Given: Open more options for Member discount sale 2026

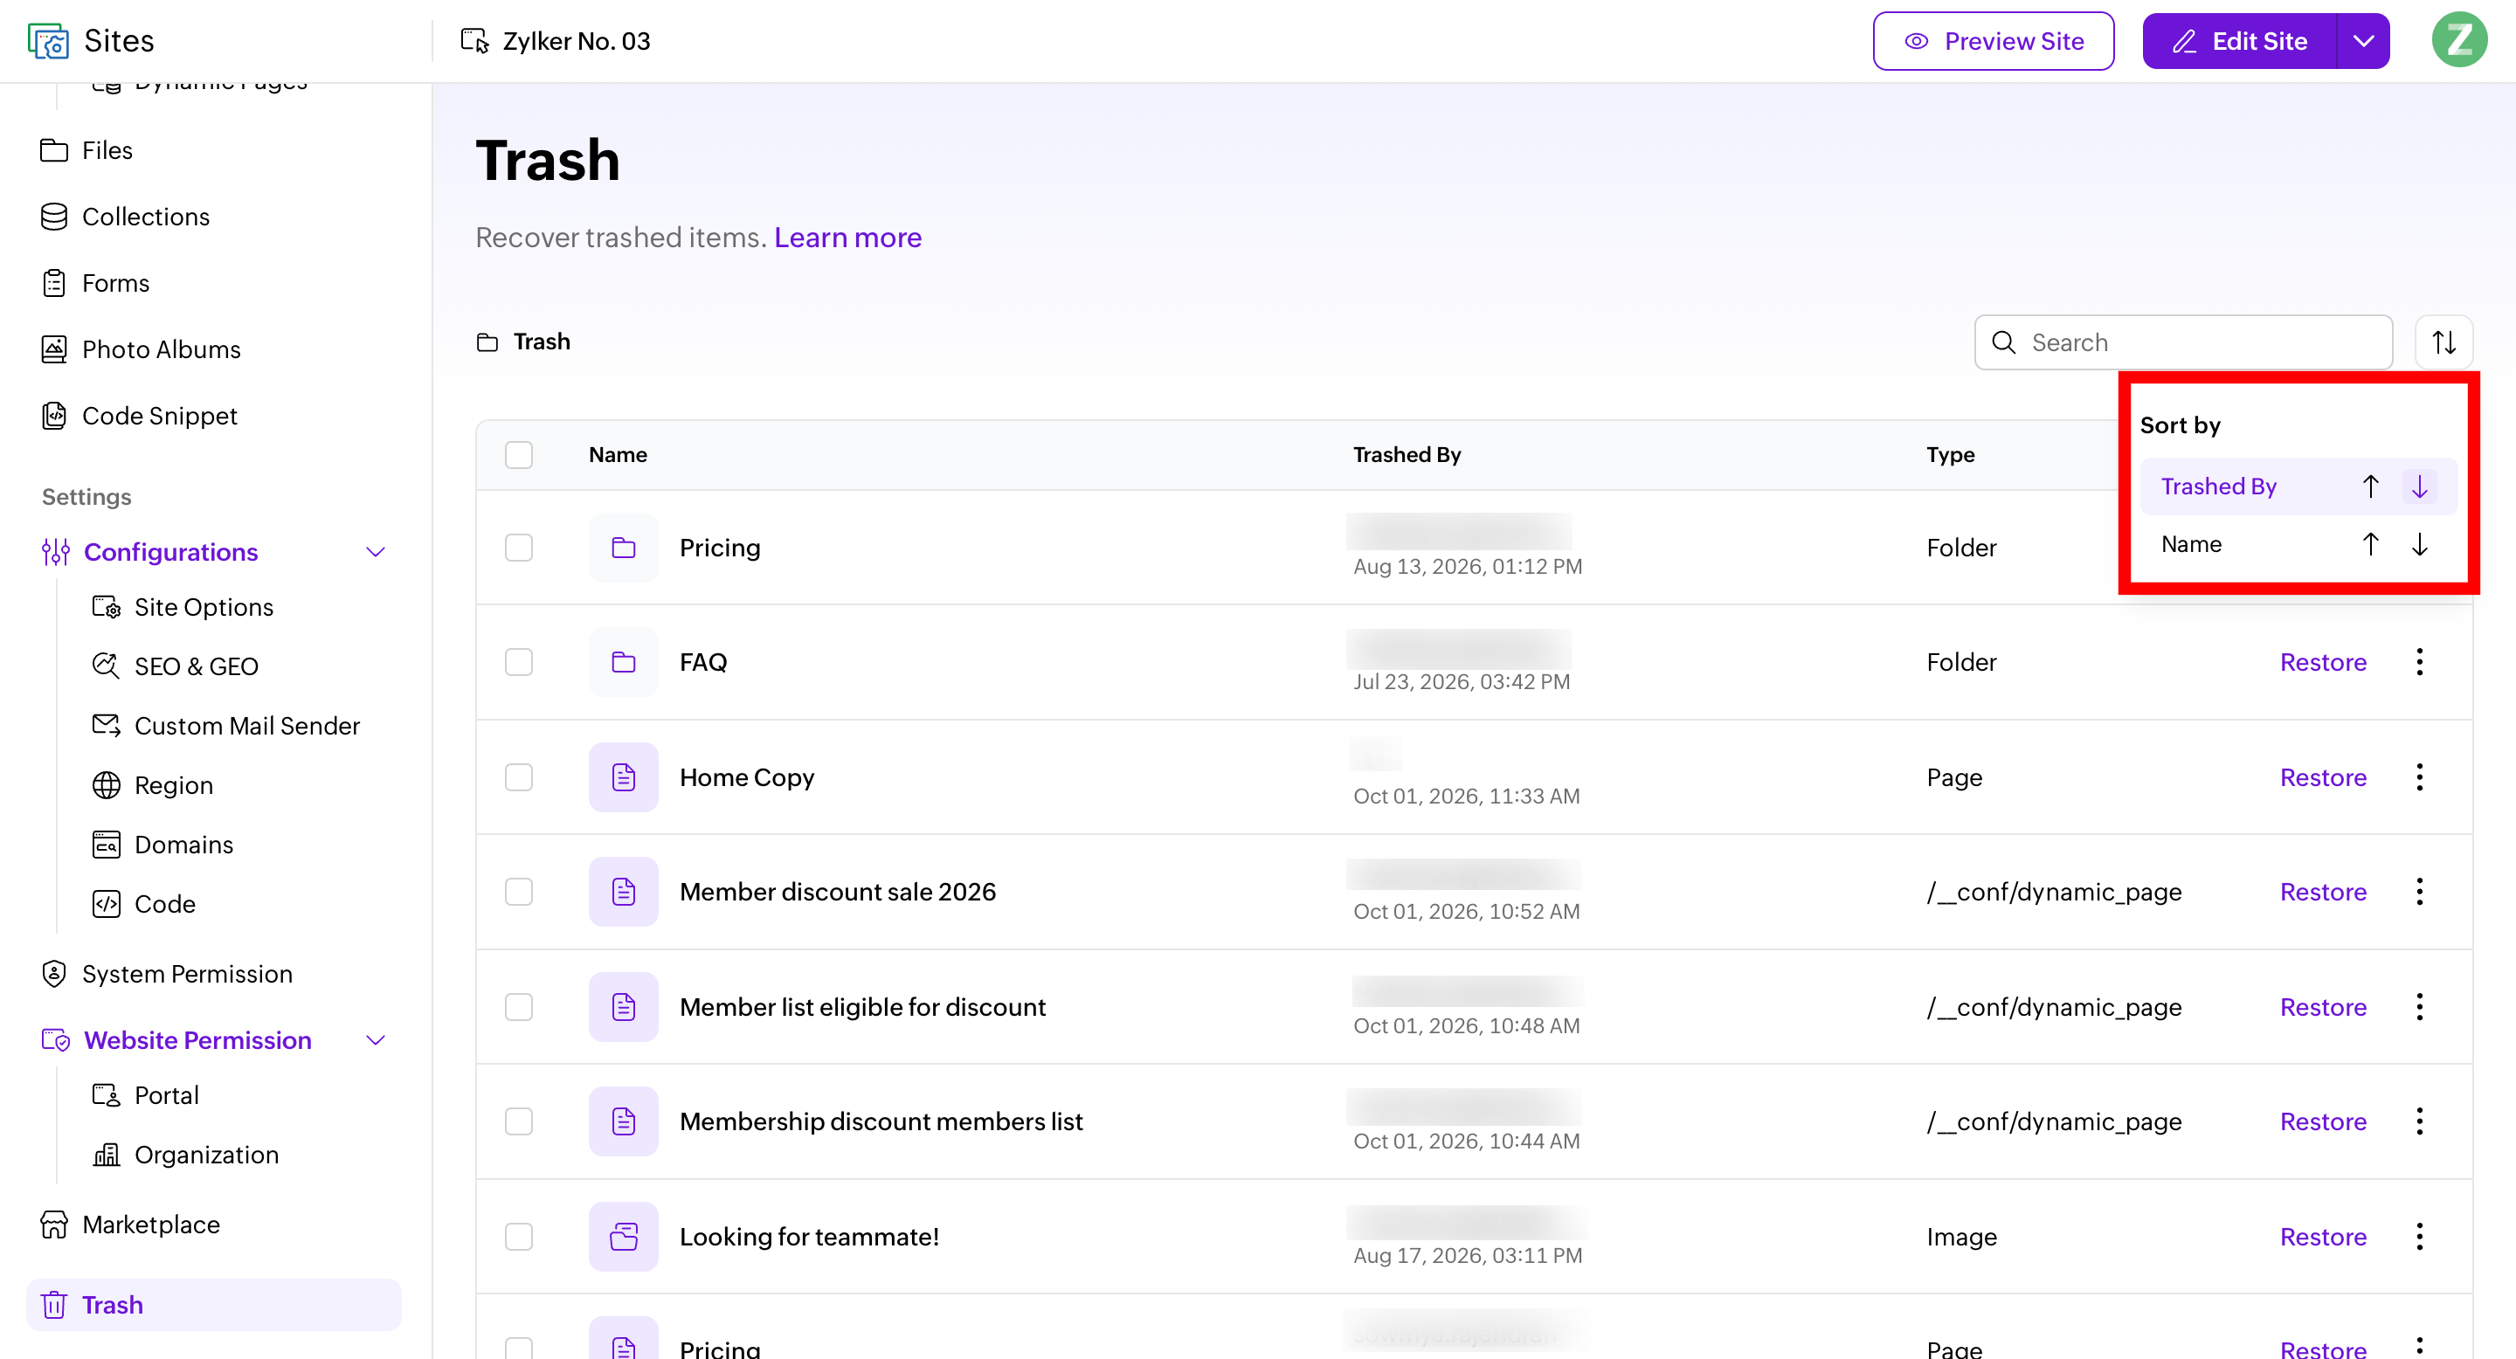Looking at the screenshot, I should pos(2419,892).
